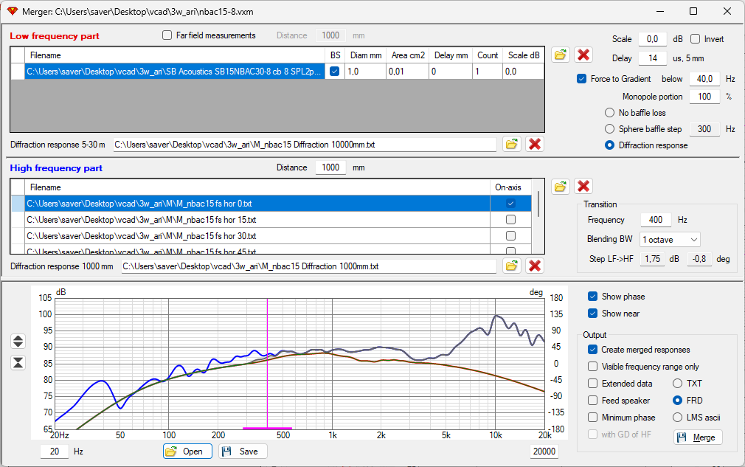
Task: Click the magenta transition marker line on chart
Action: coord(268,364)
